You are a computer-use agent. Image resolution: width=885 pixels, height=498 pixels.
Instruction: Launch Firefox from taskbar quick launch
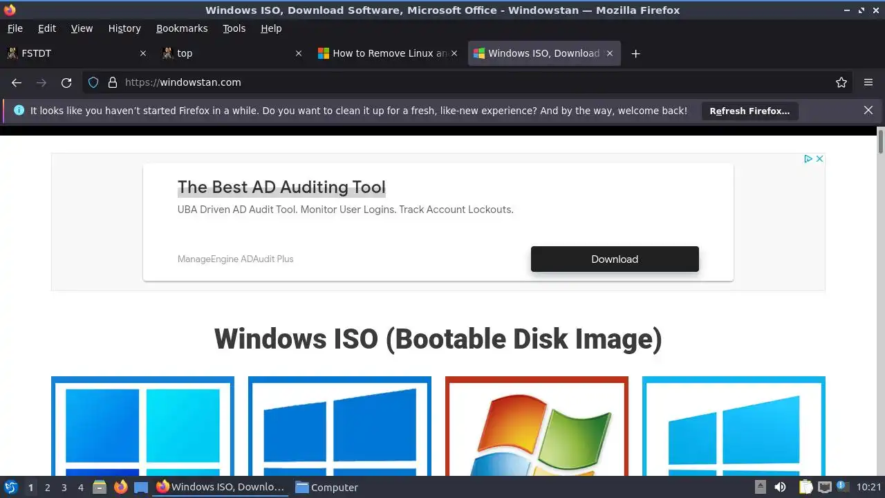120,487
